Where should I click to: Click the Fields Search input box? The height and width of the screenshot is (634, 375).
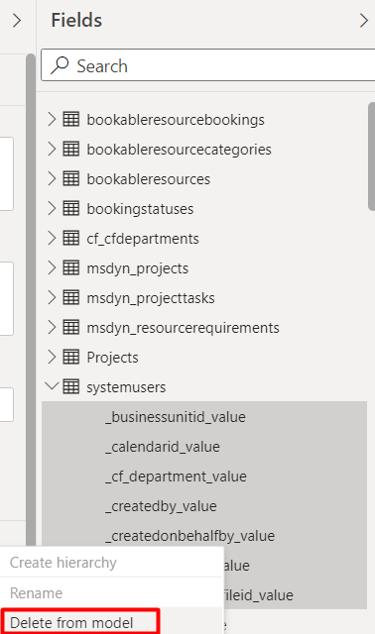pyautogui.click(x=208, y=65)
